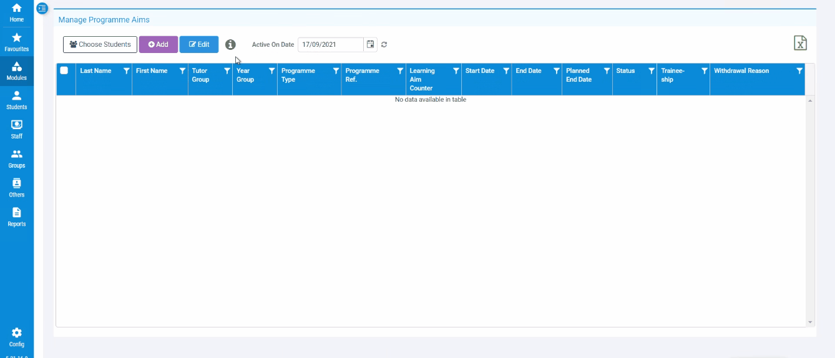This screenshot has width=835, height=358.
Task: Click the refresh icon beside the date field
Action: (384, 44)
